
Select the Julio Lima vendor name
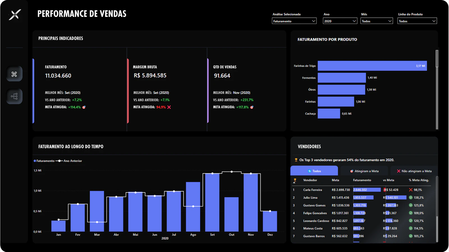pyautogui.click(x=310, y=198)
